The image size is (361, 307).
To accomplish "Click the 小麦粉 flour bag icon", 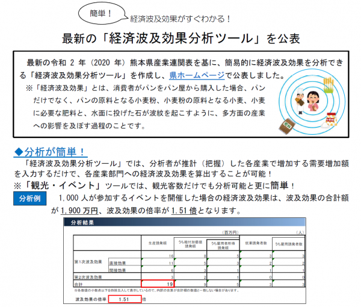I will [x=332, y=119].
